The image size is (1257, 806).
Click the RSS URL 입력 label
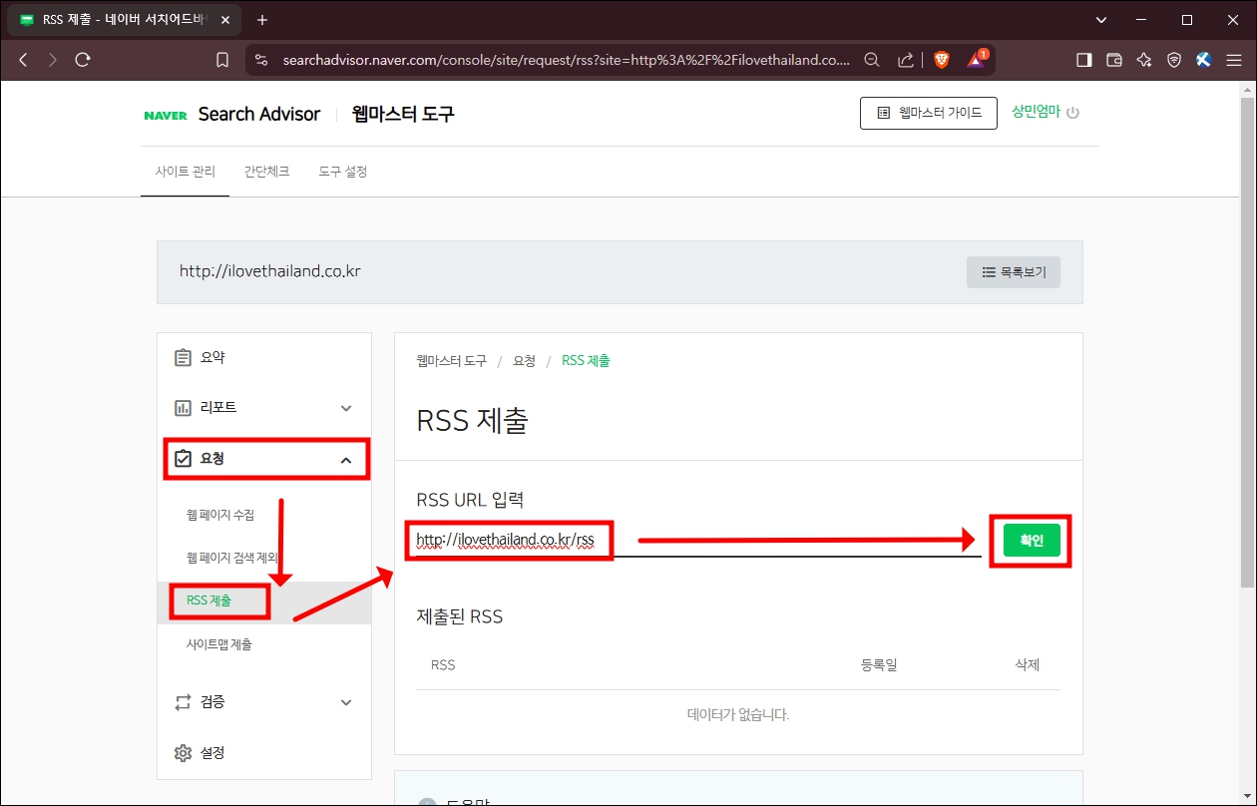click(470, 499)
